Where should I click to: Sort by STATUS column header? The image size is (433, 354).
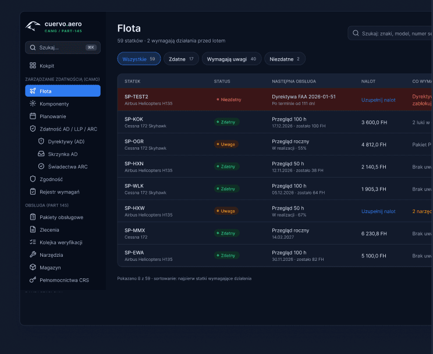pyautogui.click(x=222, y=82)
